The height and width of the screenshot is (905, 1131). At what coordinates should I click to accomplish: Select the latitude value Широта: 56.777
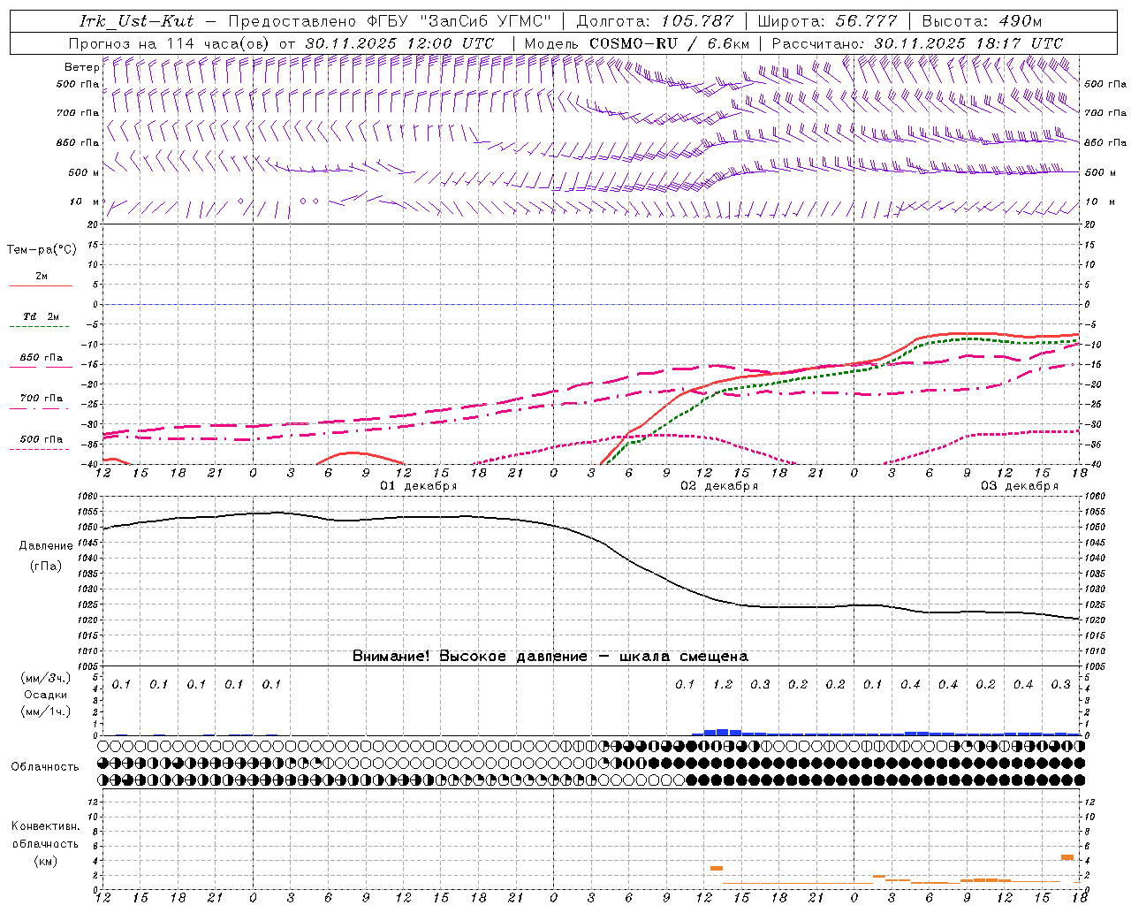pyautogui.click(x=827, y=21)
